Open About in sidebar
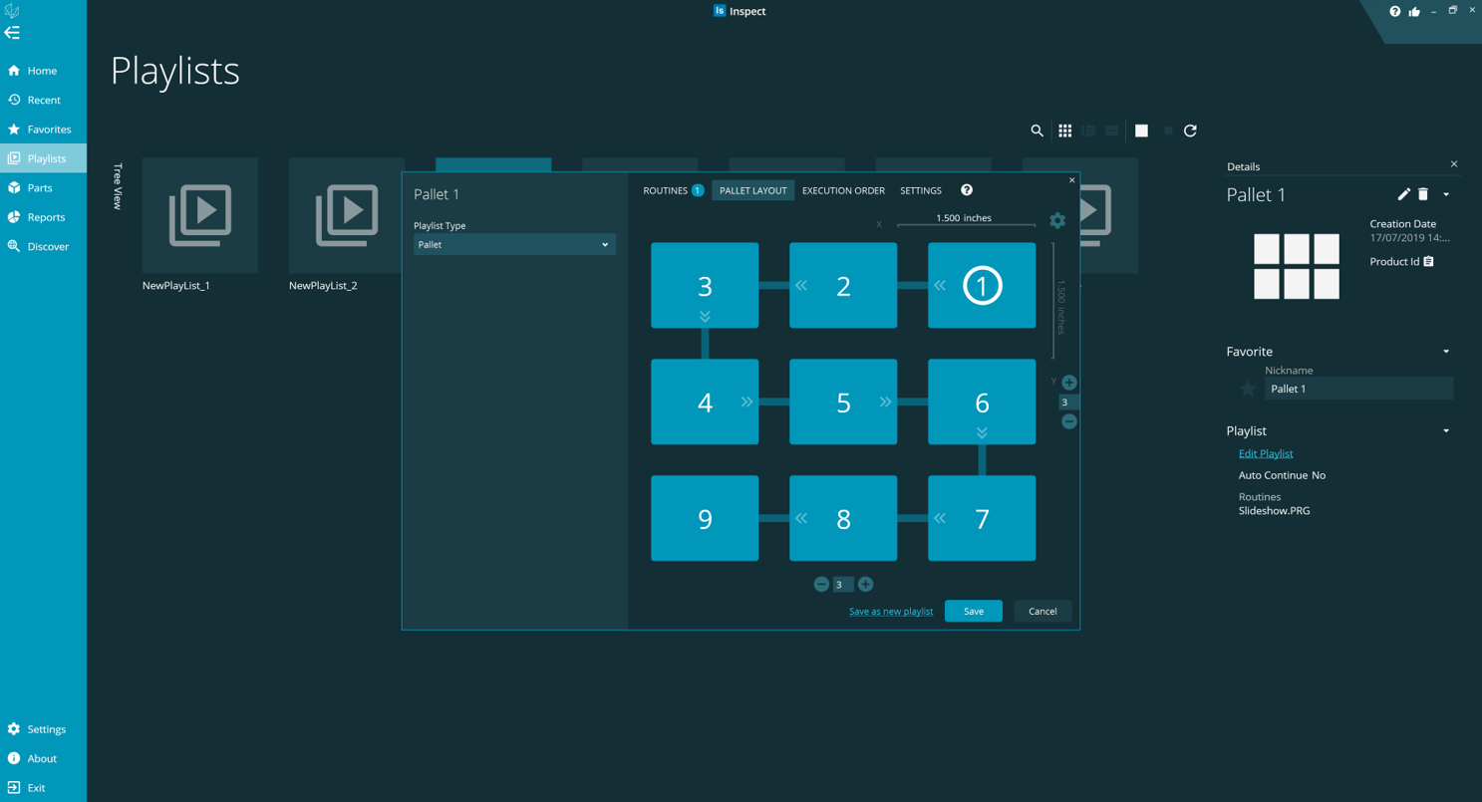 pyautogui.click(x=43, y=758)
